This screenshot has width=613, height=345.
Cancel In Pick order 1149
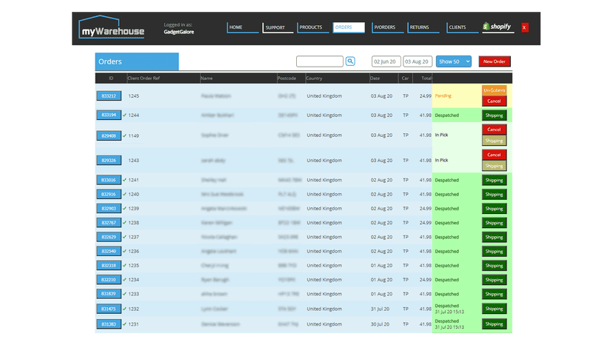(x=494, y=130)
